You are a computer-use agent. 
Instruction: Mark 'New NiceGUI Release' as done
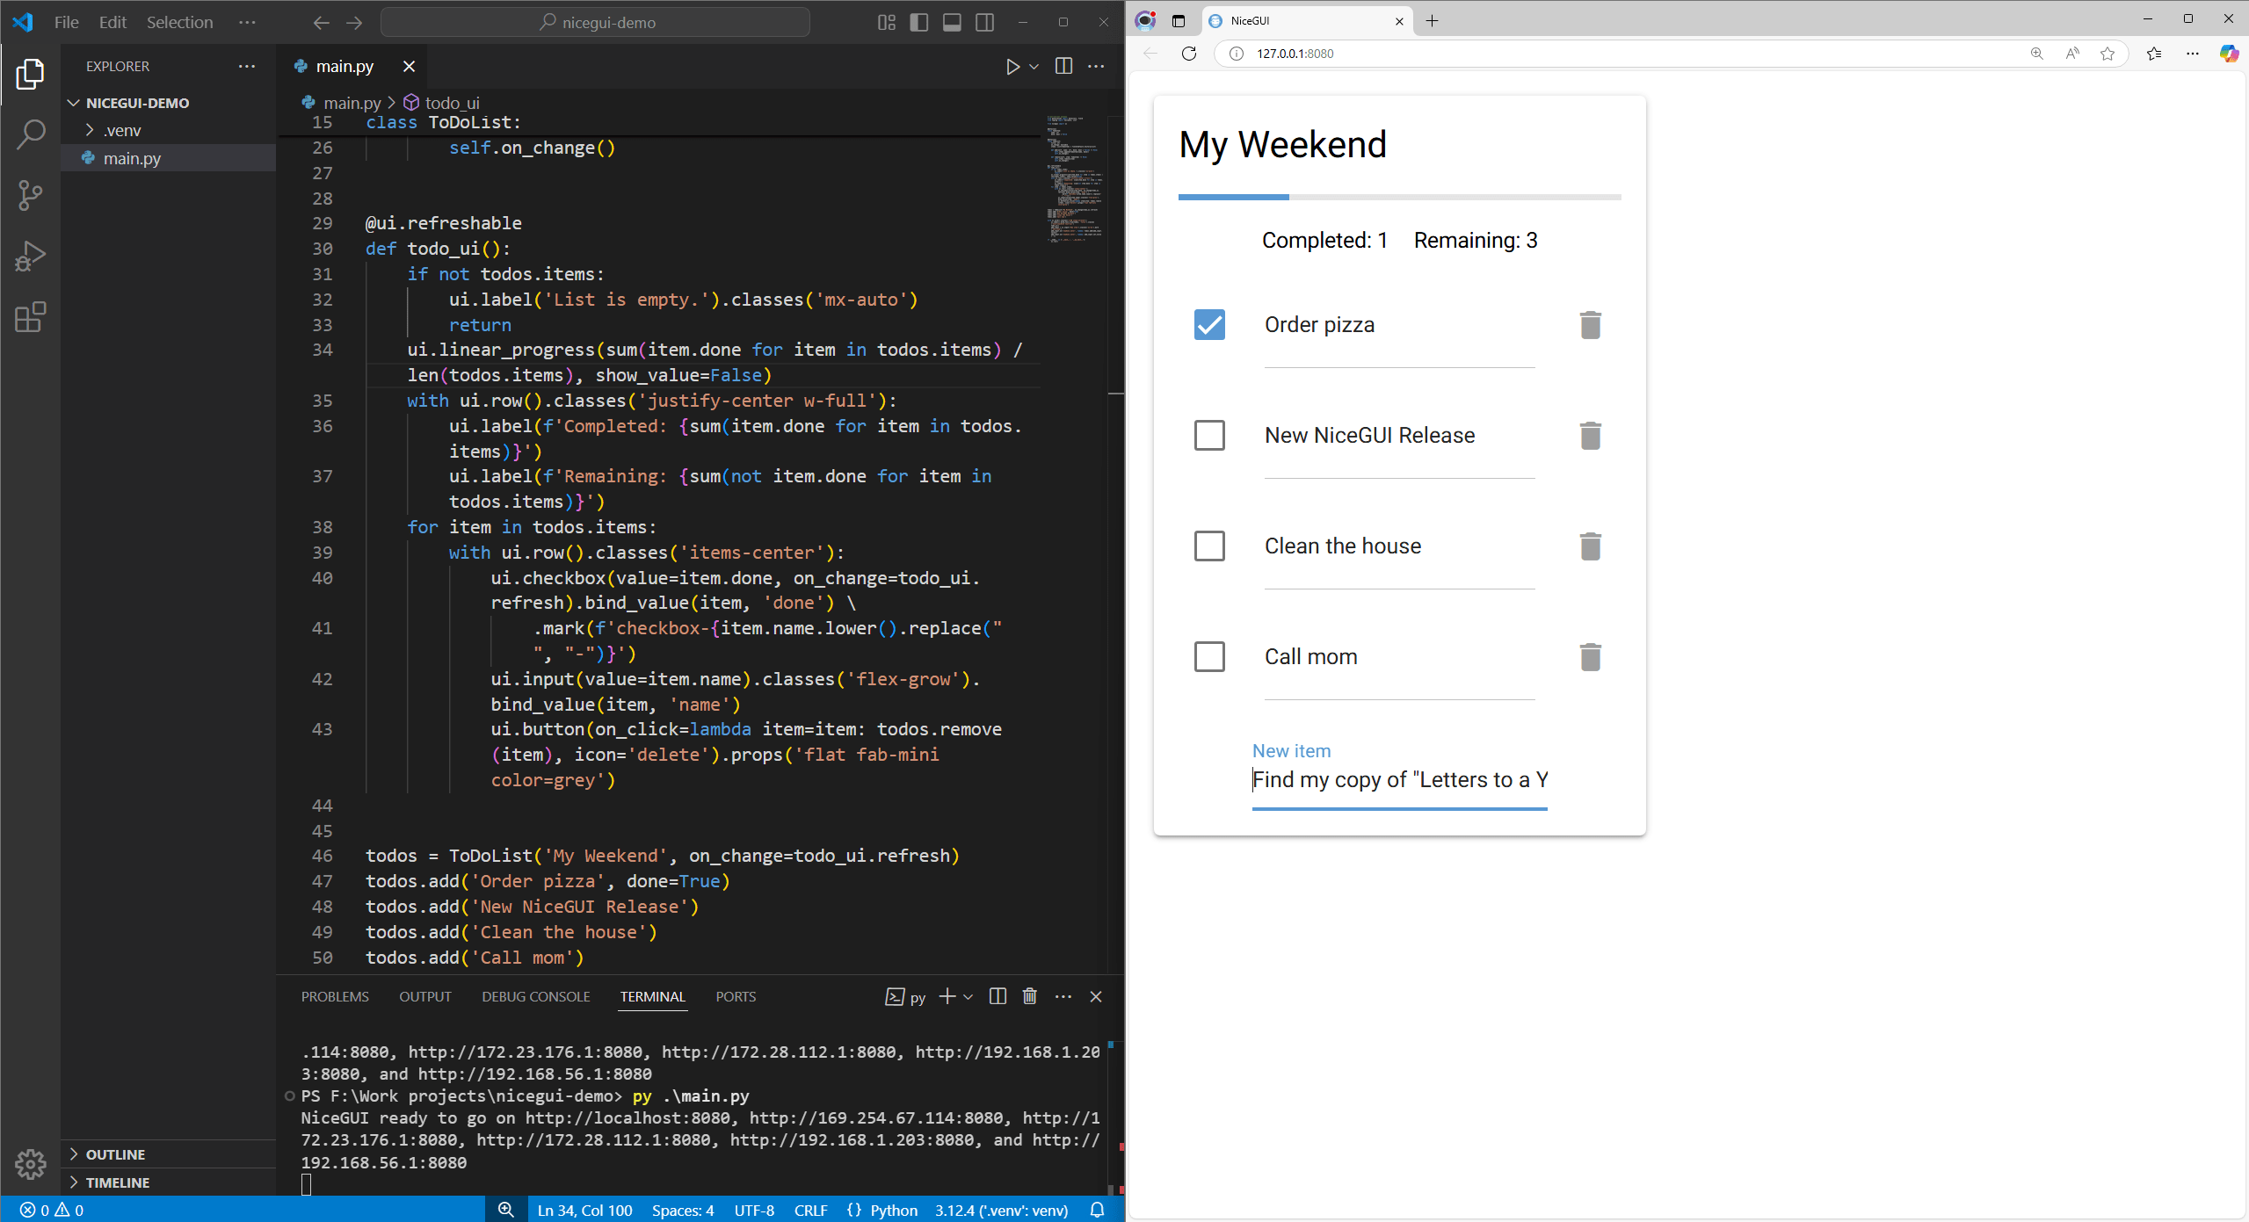pos(1208,435)
